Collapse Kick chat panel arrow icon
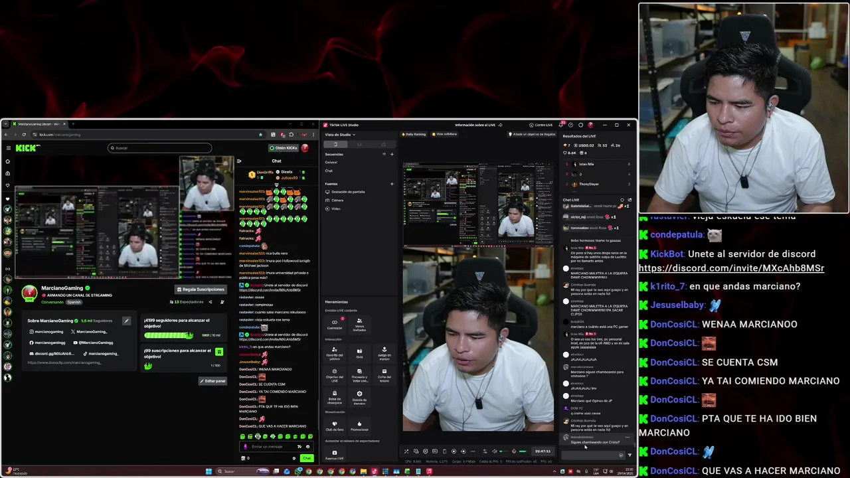 [x=239, y=161]
